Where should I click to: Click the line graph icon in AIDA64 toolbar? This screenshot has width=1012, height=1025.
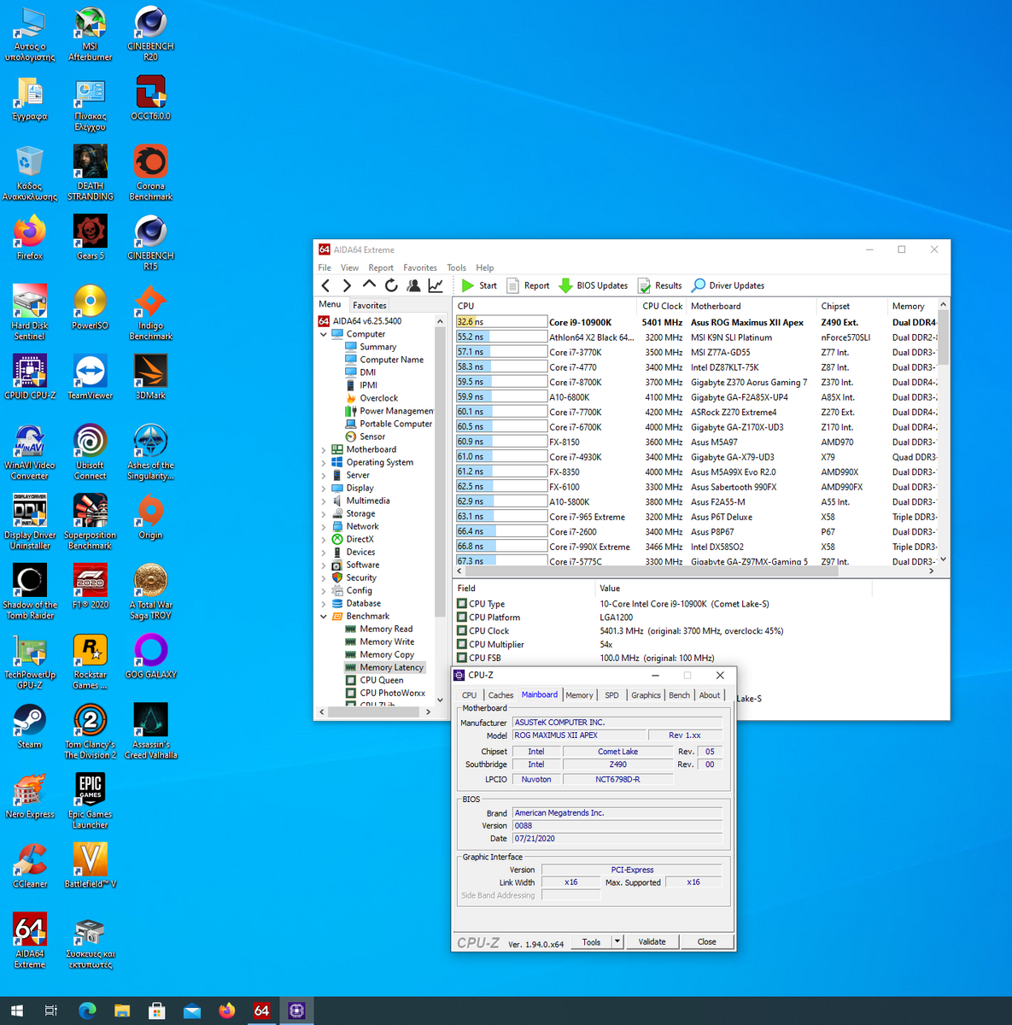pos(436,285)
